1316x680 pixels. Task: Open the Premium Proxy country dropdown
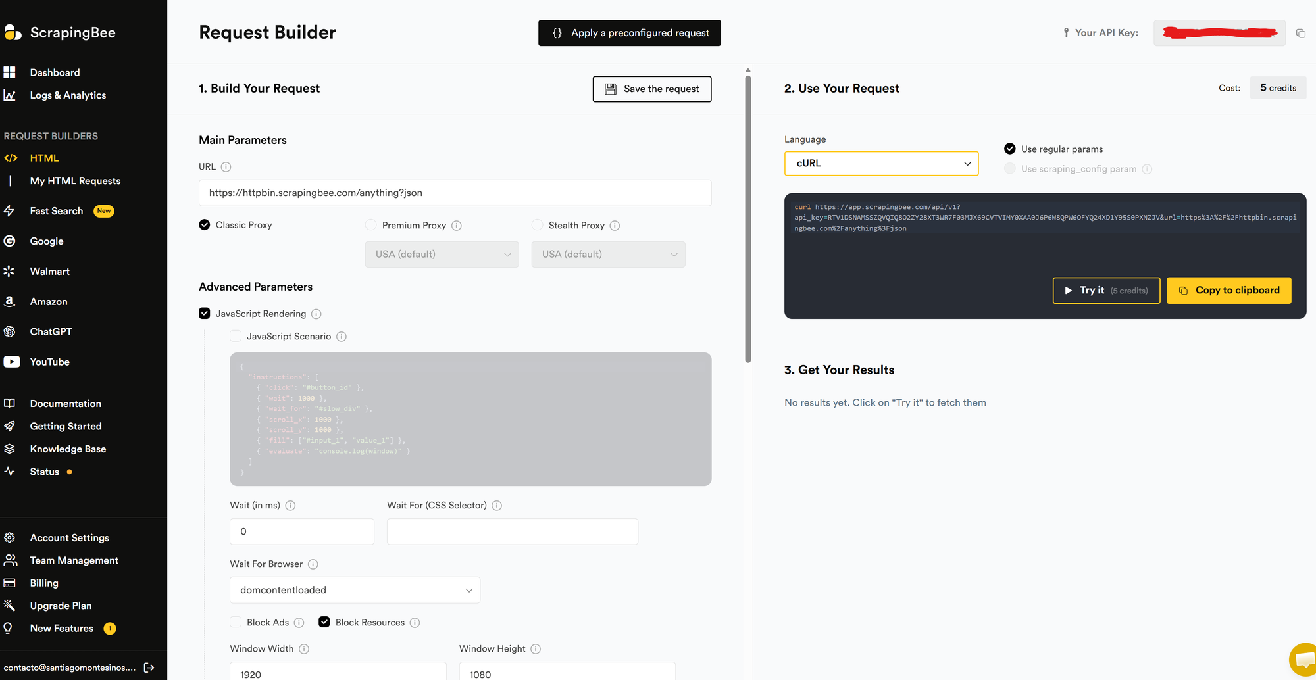pyautogui.click(x=442, y=255)
